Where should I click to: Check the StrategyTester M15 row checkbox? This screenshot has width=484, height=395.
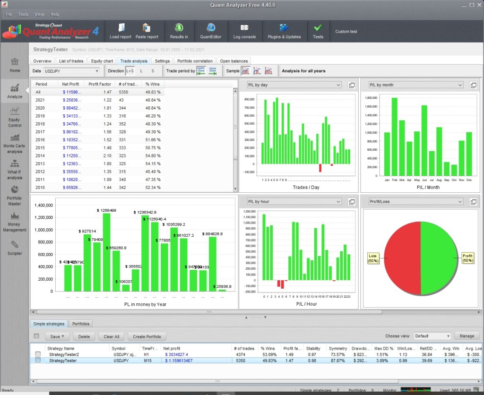click(38, 360)
